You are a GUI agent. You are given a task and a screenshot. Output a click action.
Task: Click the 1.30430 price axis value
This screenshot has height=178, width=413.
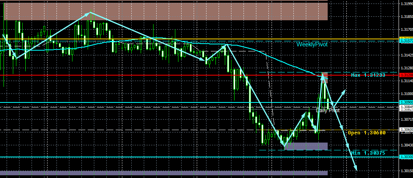click(407, 145)
